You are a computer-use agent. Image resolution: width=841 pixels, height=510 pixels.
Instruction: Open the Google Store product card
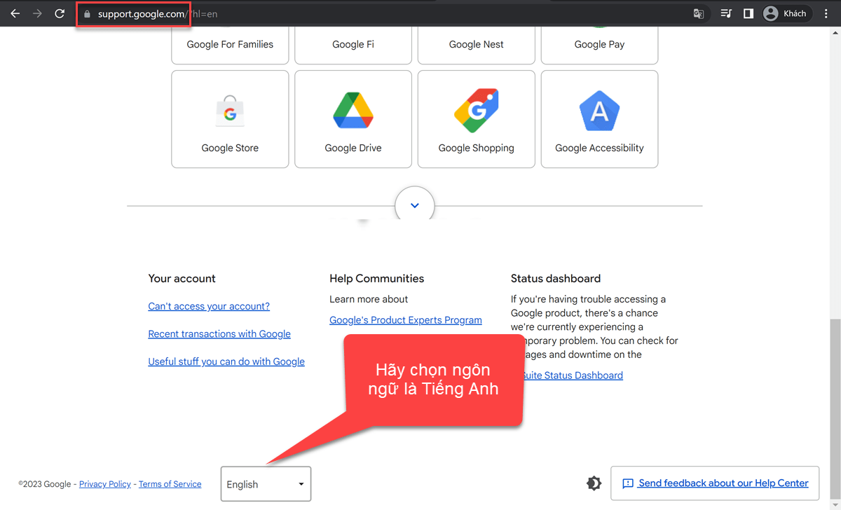coord(230,119)
